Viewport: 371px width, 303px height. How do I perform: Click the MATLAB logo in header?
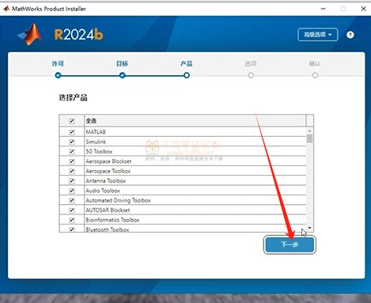click(30, 34)
